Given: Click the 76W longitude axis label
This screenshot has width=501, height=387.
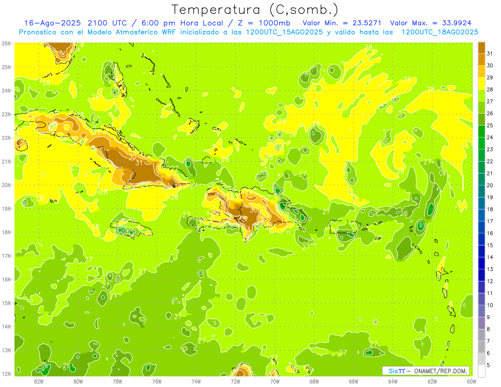Looking at the screenshot, I should [x=157, y=381].
